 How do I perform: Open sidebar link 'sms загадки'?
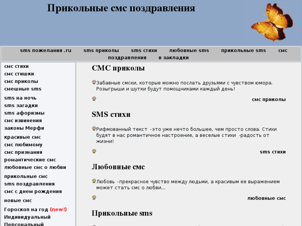pos(21,105)
